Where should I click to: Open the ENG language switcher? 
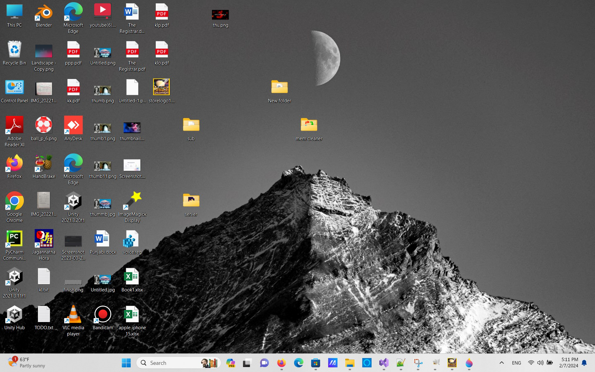tap(516, 363)
